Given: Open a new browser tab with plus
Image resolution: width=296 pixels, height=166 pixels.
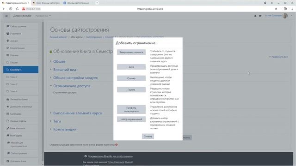Looking at the screenshot, I should (97, 3).
